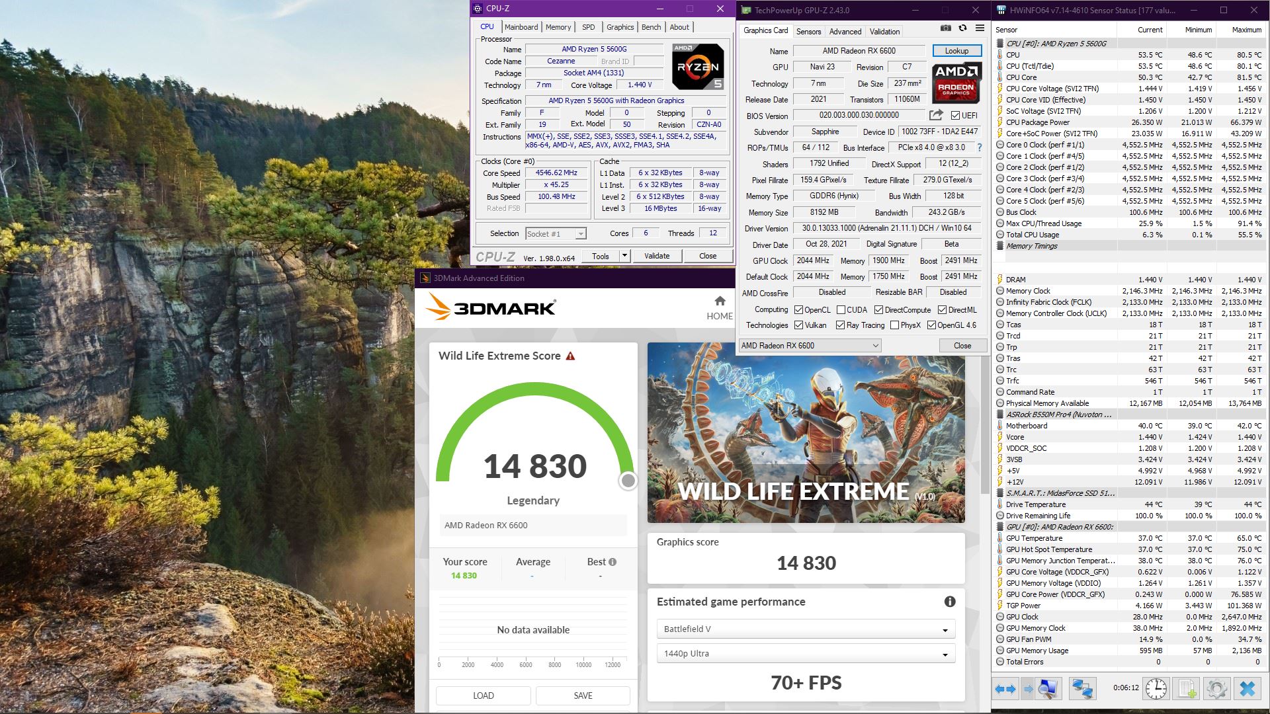
Task: Click the BIOS export share icon in GPU-Z
Action: (936, 115)
